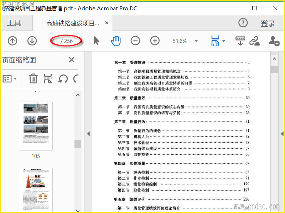Go to previous page with up arrow

click(x=12, y=41)
